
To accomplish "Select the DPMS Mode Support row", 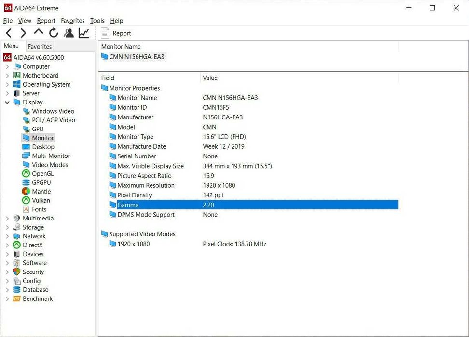I will [254, 215].
